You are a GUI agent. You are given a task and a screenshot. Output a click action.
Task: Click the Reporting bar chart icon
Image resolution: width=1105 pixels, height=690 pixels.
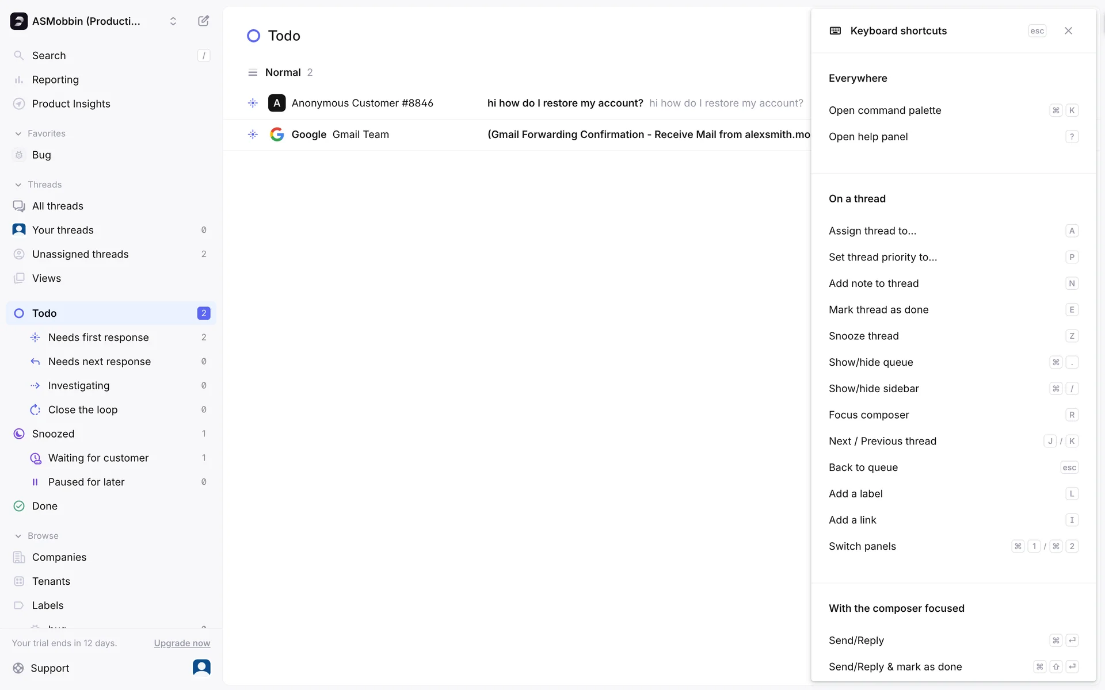tap(19, 80)
